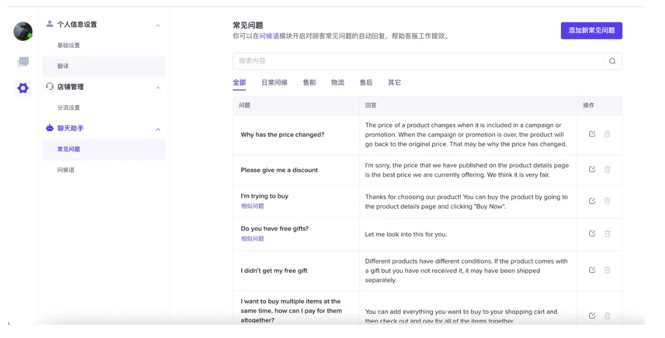Follow the 问候语 link in the description

click(269, 36)
